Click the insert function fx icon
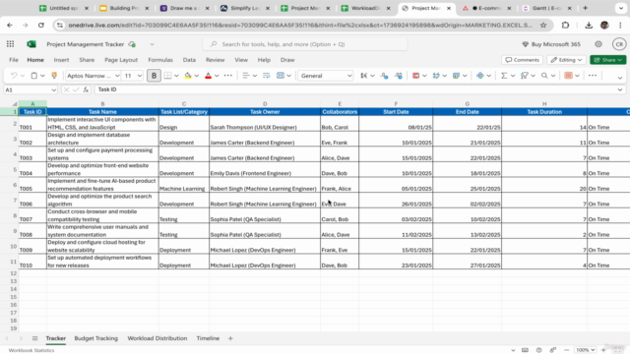The height and width of the screenshot is (354, 630). pyautogui.click(x=86, y=89)
